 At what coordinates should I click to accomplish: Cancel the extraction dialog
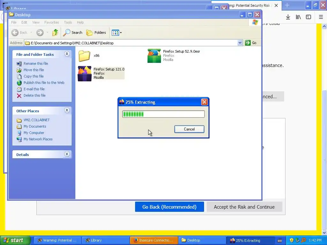pos(189,129)
